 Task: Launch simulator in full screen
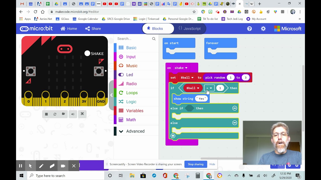tap(82, 114)
